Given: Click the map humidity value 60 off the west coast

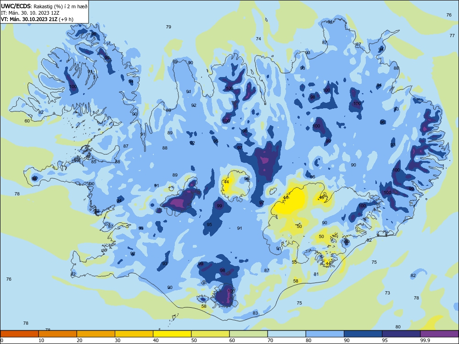Looking at the screenshot, I should tap(27, 121).
